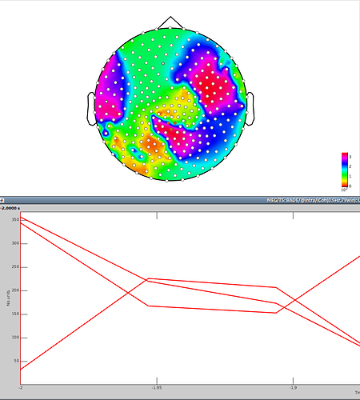
Task: Click the MATLAB icon in the figure title bar
Action: click(x=2, y=200)
